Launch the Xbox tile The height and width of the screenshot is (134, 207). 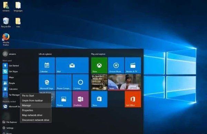(99, 65)
